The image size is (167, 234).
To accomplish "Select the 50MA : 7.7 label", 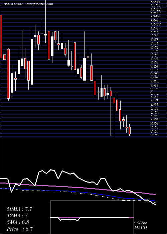I will point(19,209).
